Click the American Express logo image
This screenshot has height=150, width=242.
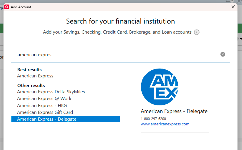(159, 87)
